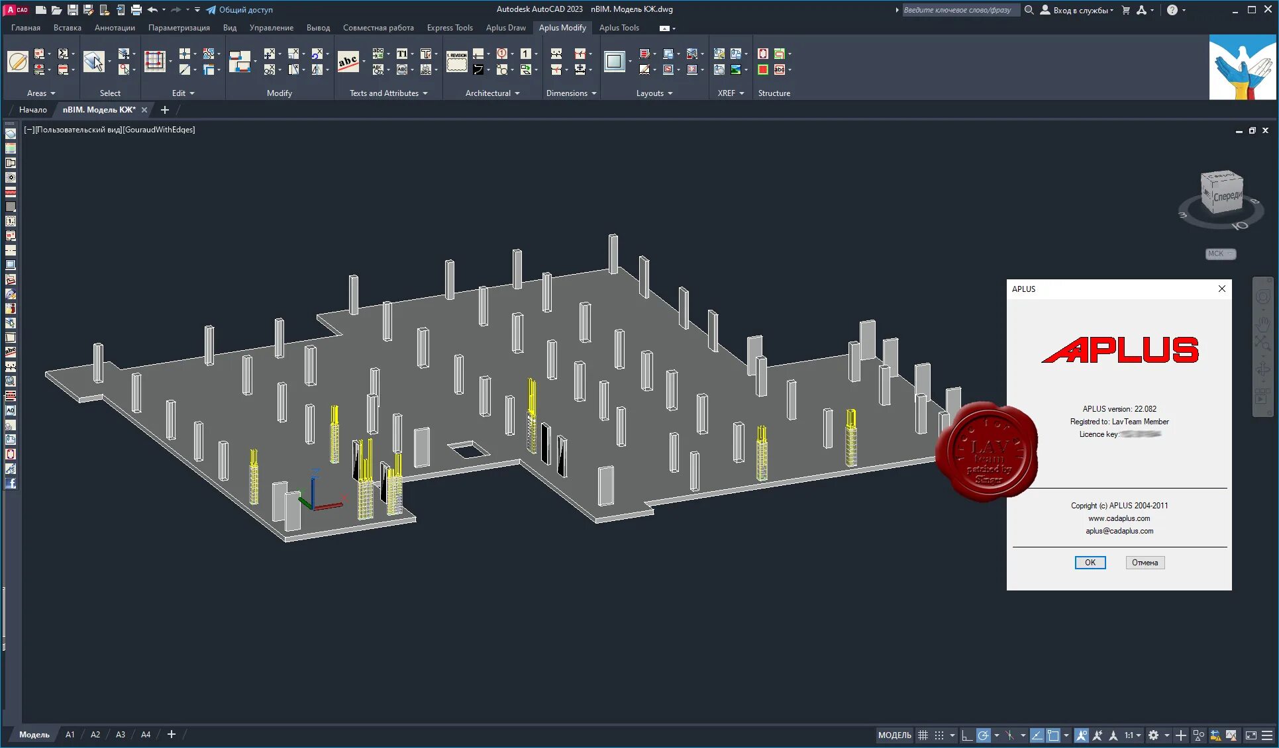This screenshot has height=748, width=1279.
Task: Click the large Areas panel icon
Action: point(19,62)
